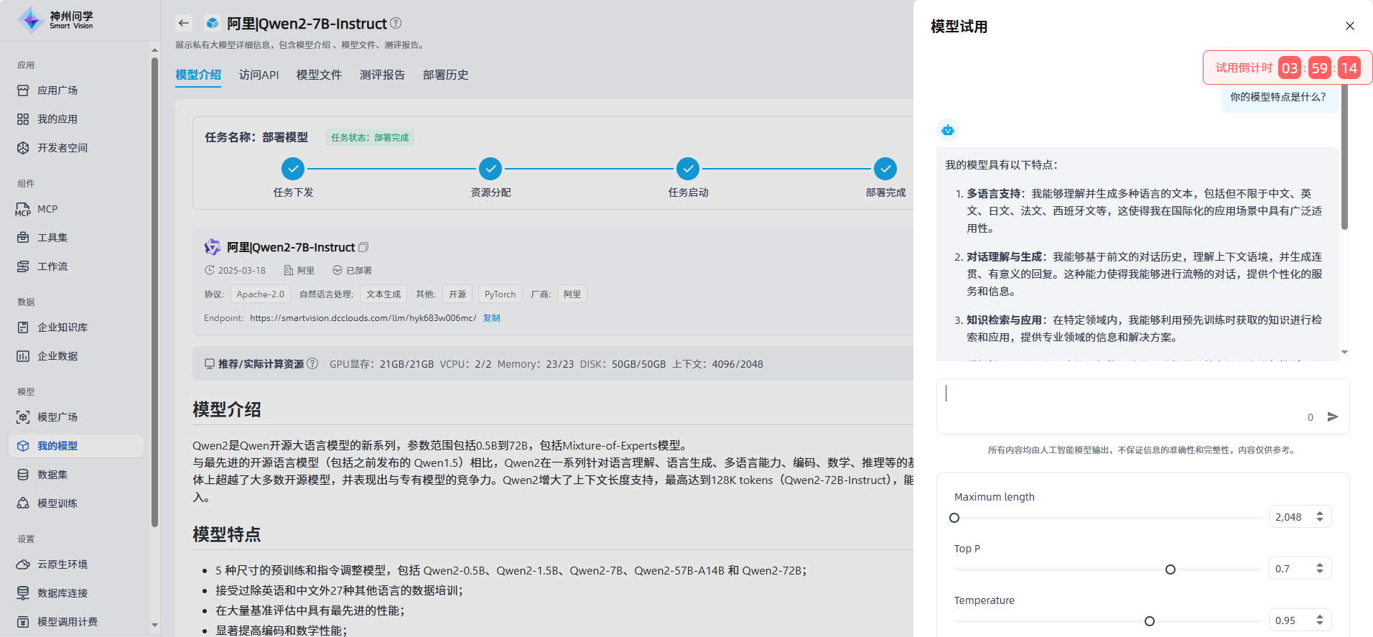Select the 部署历史 tab
1373x637 pixels.
tap(445, 75)
